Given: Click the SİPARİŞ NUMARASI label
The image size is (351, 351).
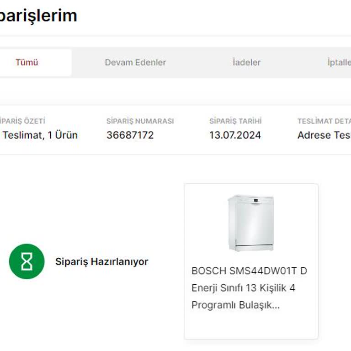Looking at the screenshot, I should tap(140, 121).
